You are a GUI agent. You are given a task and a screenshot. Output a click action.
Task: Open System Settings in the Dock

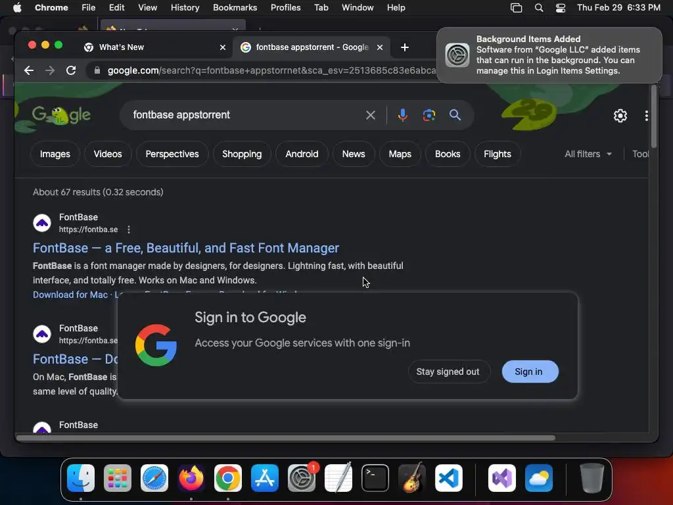pyautogui.click(x=302, y=478)
